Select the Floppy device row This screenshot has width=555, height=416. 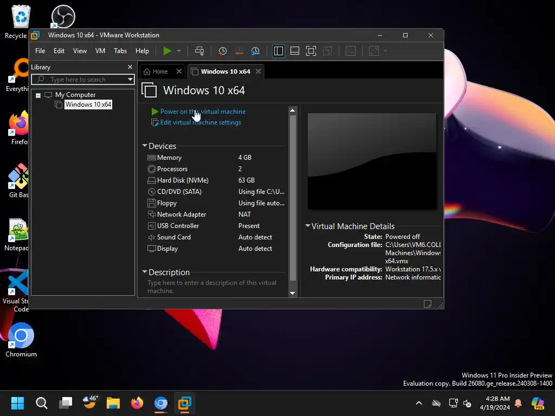(x=216, y=203)
